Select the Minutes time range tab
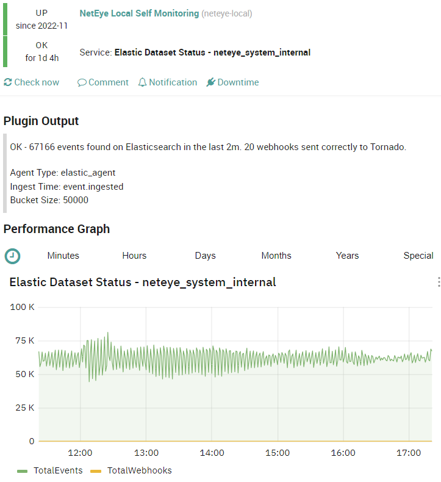This screenshot has height=482, width=441. [63, 256]
